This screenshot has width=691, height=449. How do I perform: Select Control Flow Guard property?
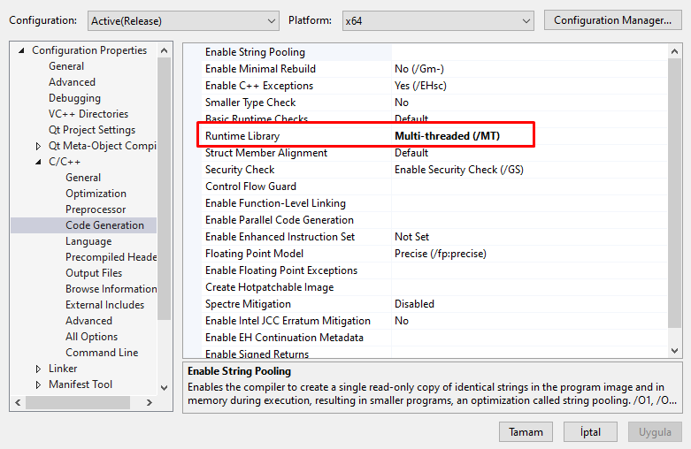click(250, 186)
